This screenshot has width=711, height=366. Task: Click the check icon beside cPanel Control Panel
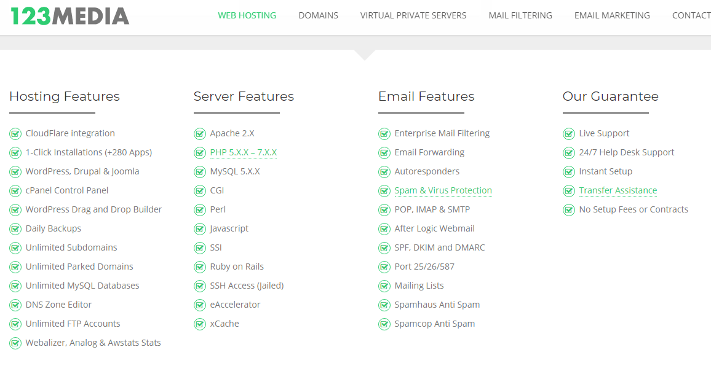pos(15,191)
